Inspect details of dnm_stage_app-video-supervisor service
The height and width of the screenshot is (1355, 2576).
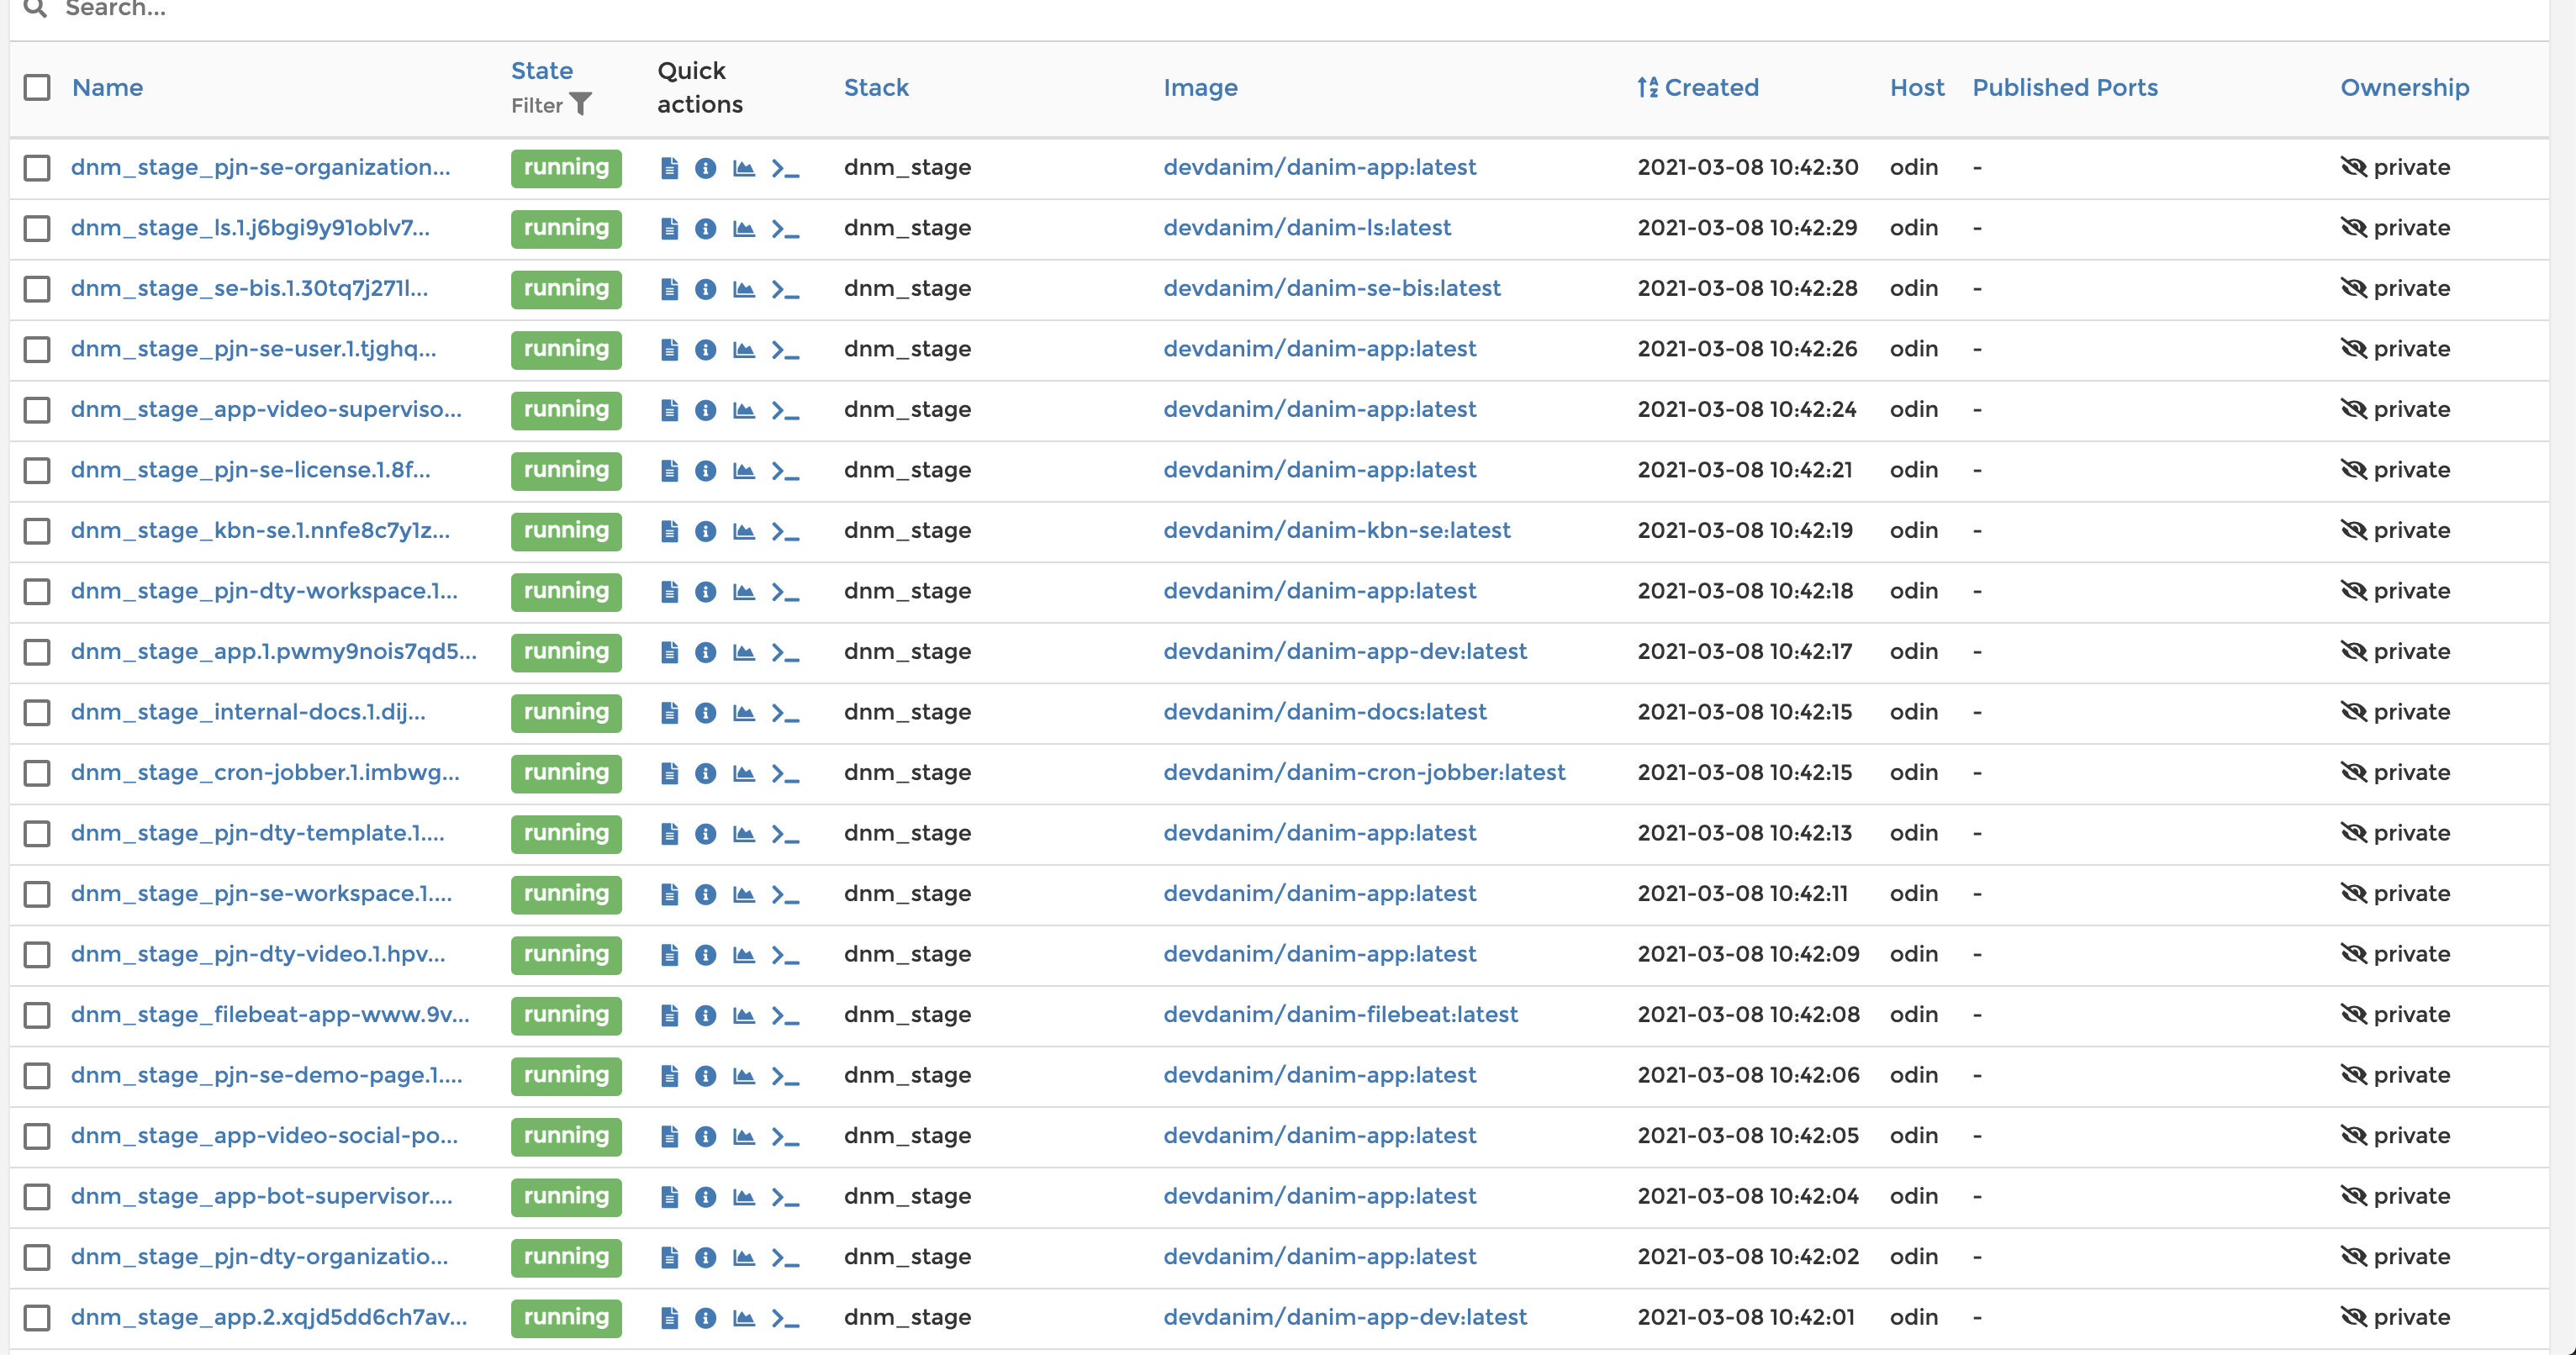707,410
